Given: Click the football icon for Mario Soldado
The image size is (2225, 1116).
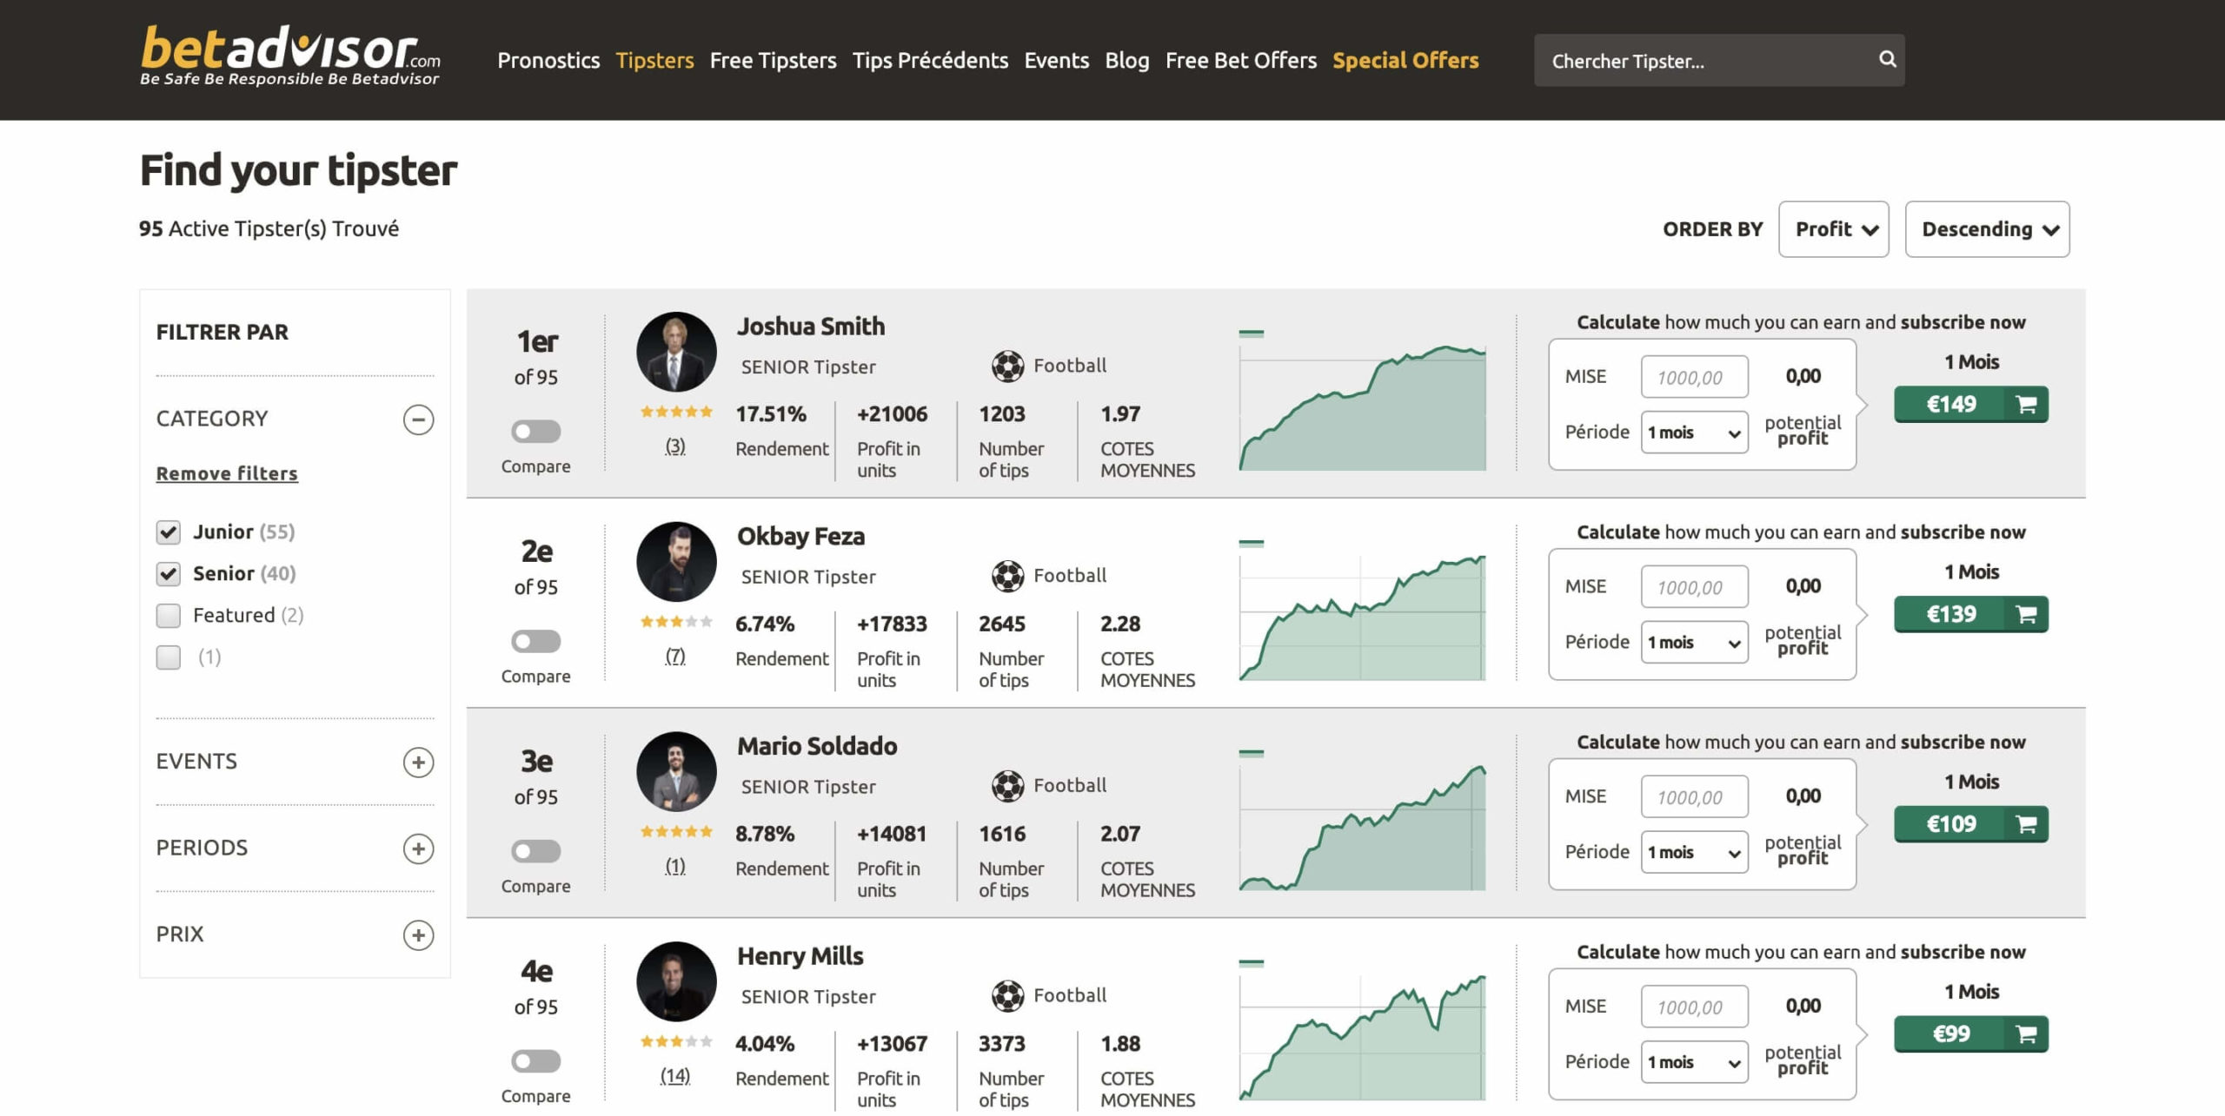Looking at the screenshot, I should pos(1007,786).
